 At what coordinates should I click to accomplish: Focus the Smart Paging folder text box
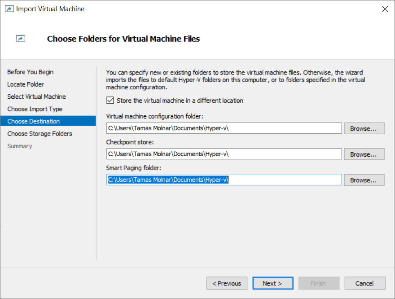click(x=224, y=180)
